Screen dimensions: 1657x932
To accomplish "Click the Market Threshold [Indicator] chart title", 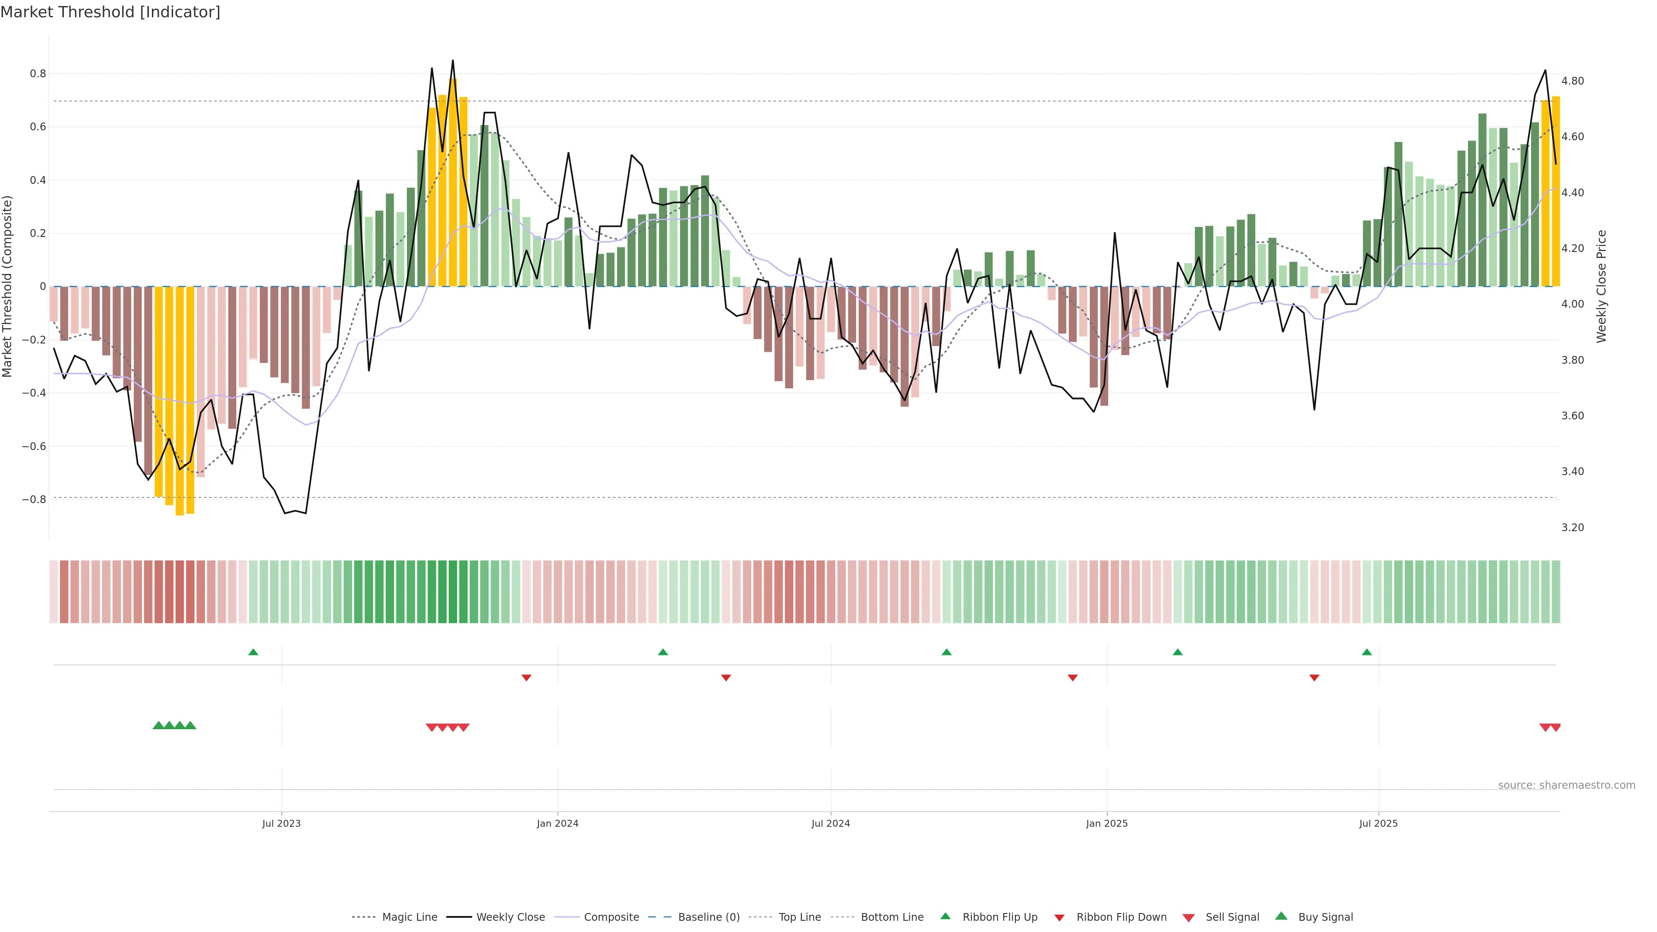I will click(110, 12).
